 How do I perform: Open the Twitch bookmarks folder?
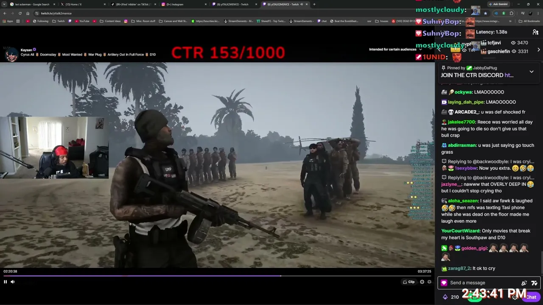(x=59, y=21)
